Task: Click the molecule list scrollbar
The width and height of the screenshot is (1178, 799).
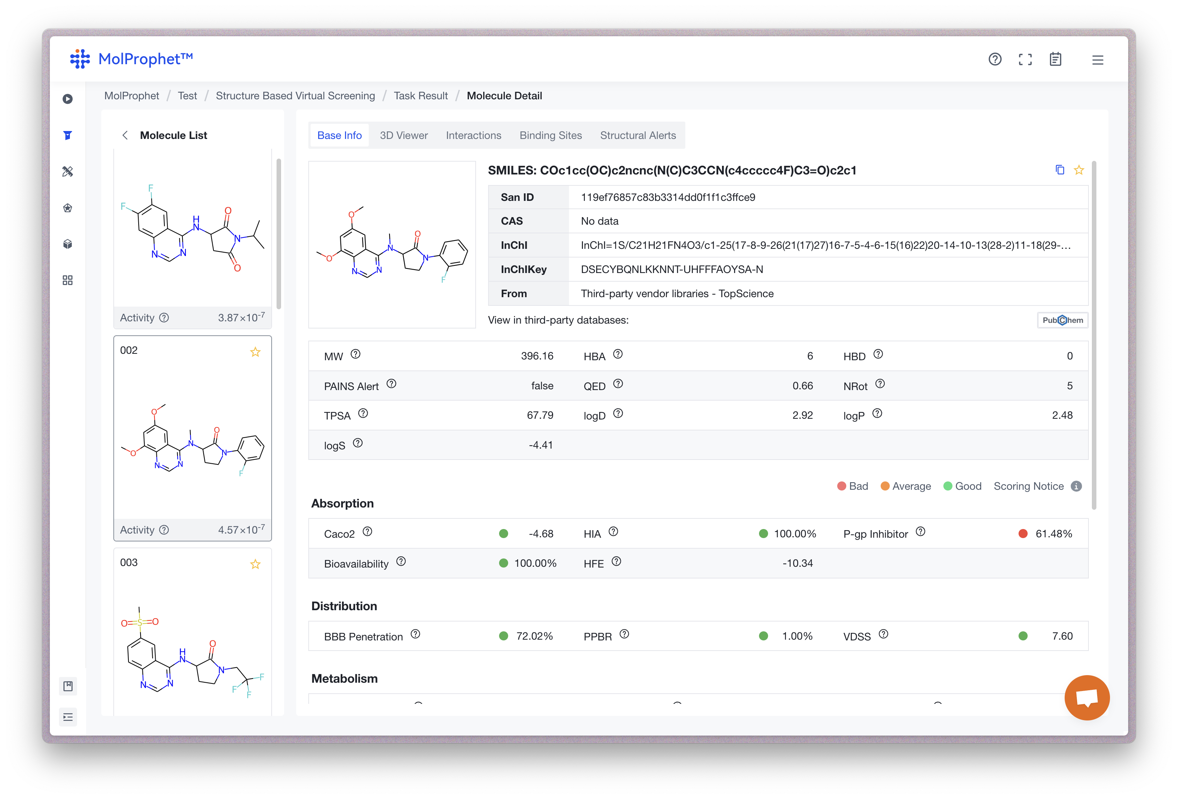Action: 279,233
